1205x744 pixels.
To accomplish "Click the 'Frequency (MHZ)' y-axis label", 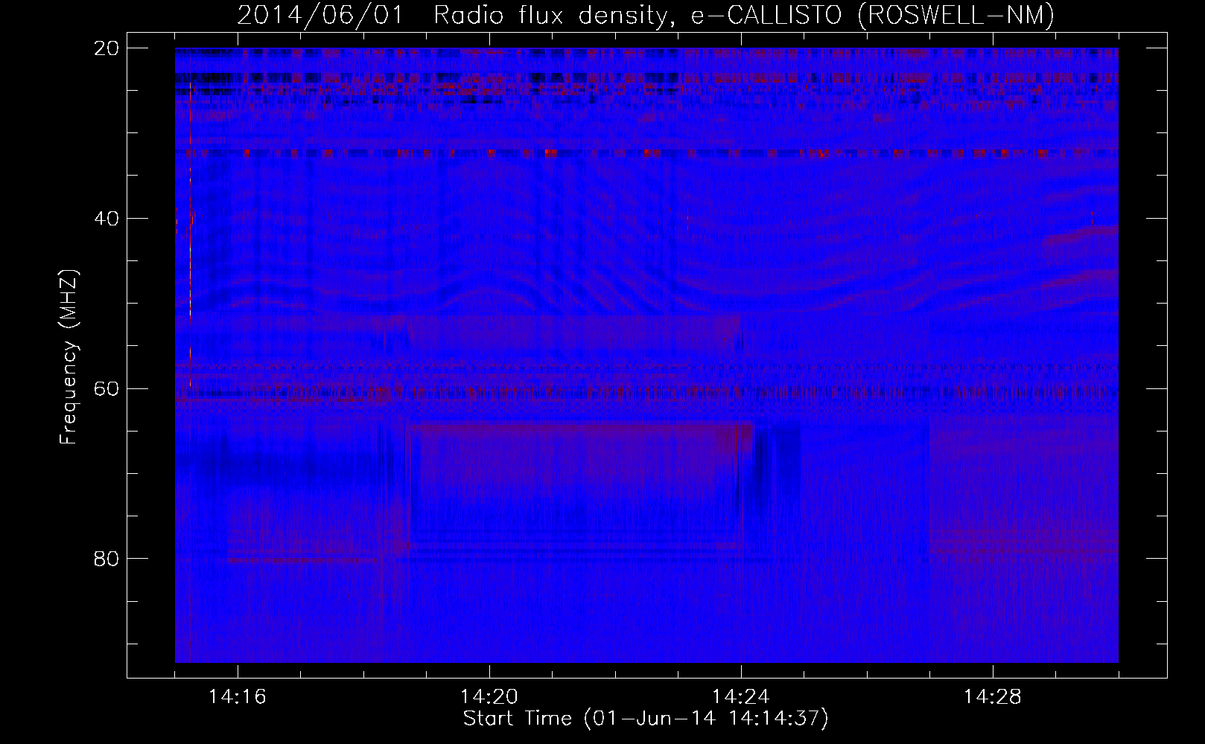I will coord(69,357).
